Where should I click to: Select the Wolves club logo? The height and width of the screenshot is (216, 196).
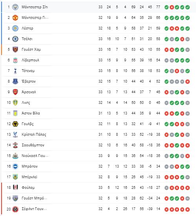point(15,124)
